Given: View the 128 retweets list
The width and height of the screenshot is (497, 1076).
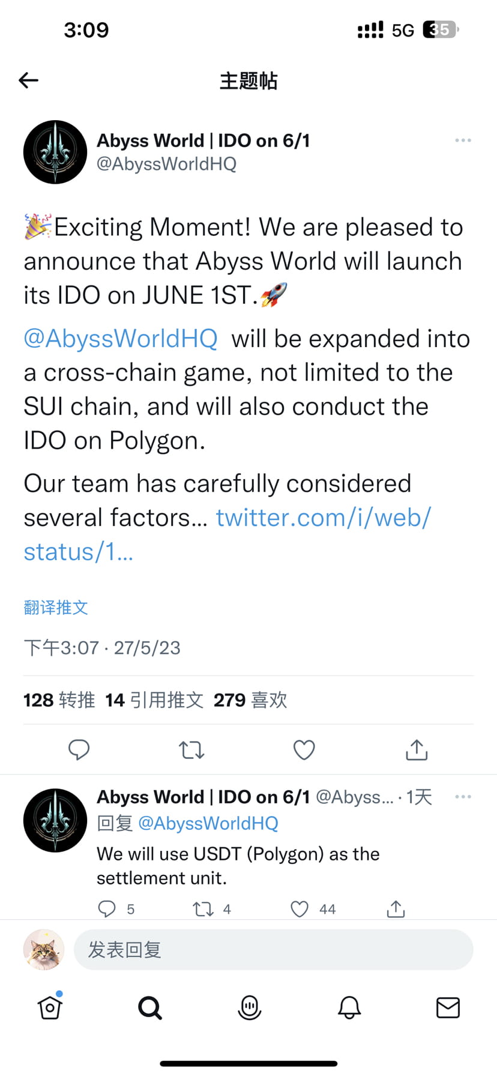Looking at the screenshot, I should click(59, 700).
